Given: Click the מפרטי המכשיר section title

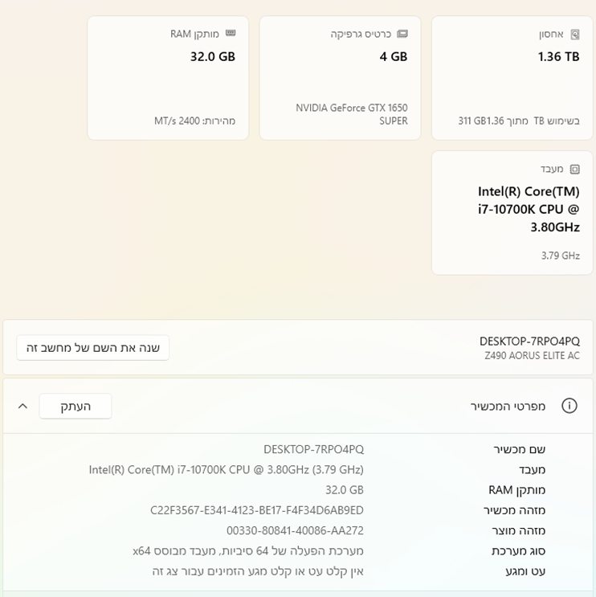Looking at the screenshot, I should tap(508, 406).
